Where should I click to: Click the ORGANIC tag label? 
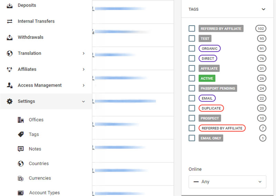point(209,48)
